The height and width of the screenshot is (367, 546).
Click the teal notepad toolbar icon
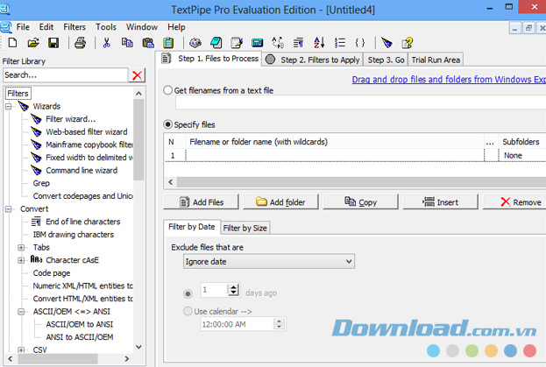(x=216, y=43)
